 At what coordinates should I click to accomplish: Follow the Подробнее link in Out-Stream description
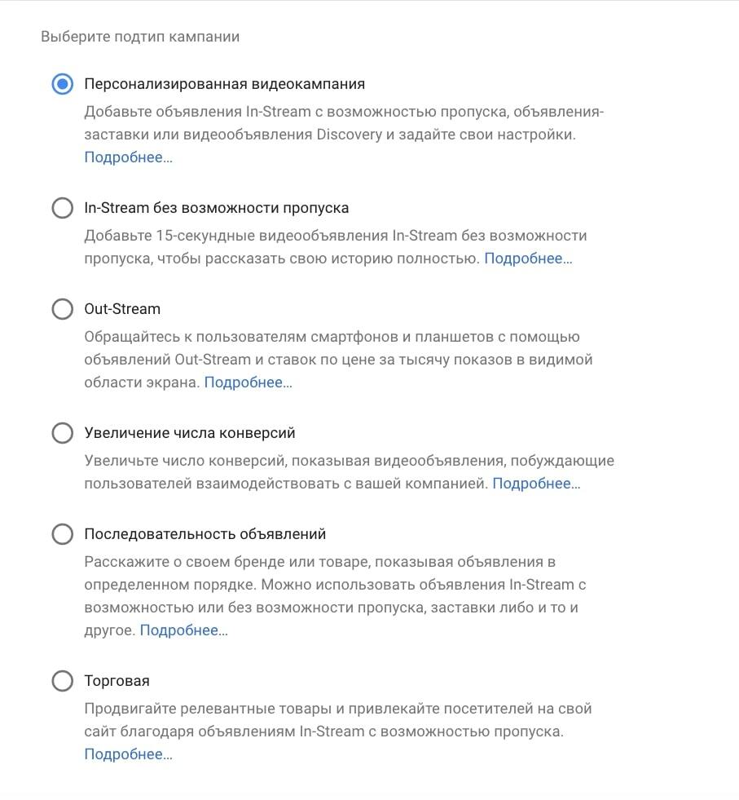pyautogui.click(x=249, y=382)
